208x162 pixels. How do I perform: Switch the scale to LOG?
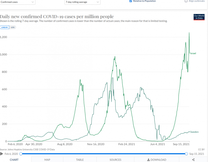[x=12, y=27]
